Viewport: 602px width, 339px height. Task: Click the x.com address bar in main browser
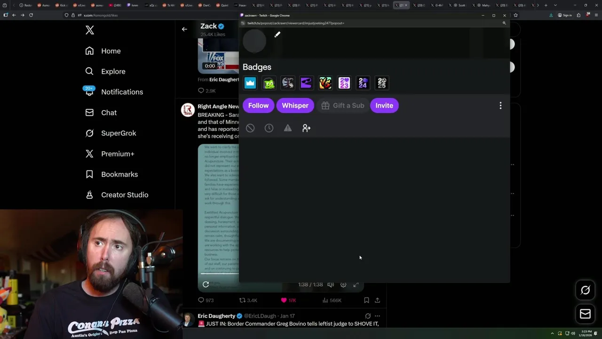click(150, 15)
